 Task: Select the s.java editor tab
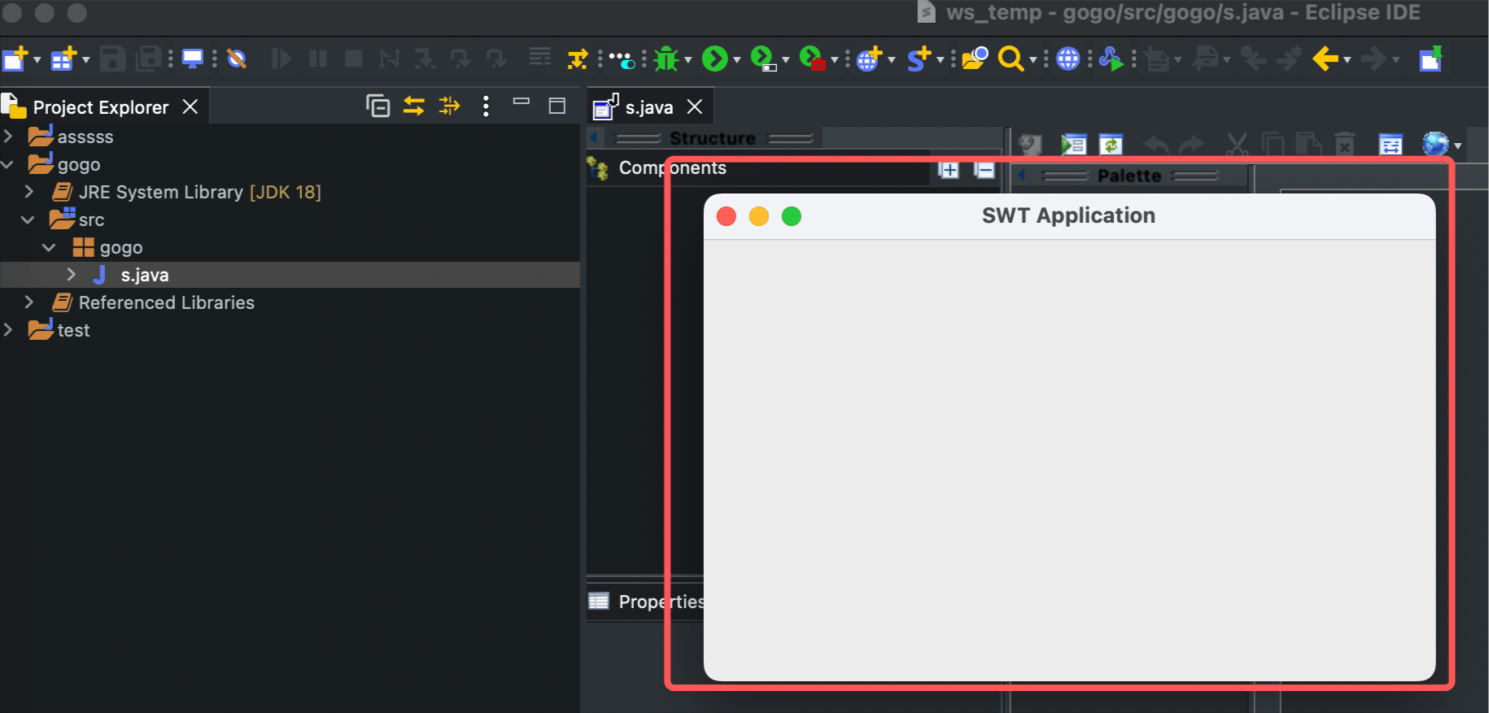648,107
